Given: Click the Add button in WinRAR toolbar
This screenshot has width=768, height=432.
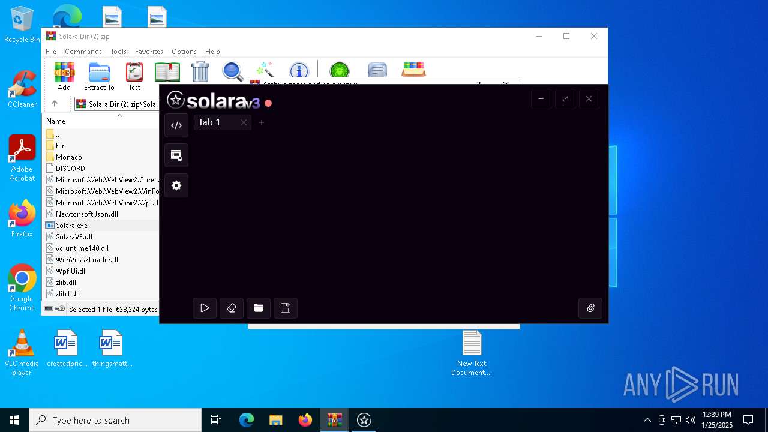Looking at the screenshot, I should [x=64, y=76].
